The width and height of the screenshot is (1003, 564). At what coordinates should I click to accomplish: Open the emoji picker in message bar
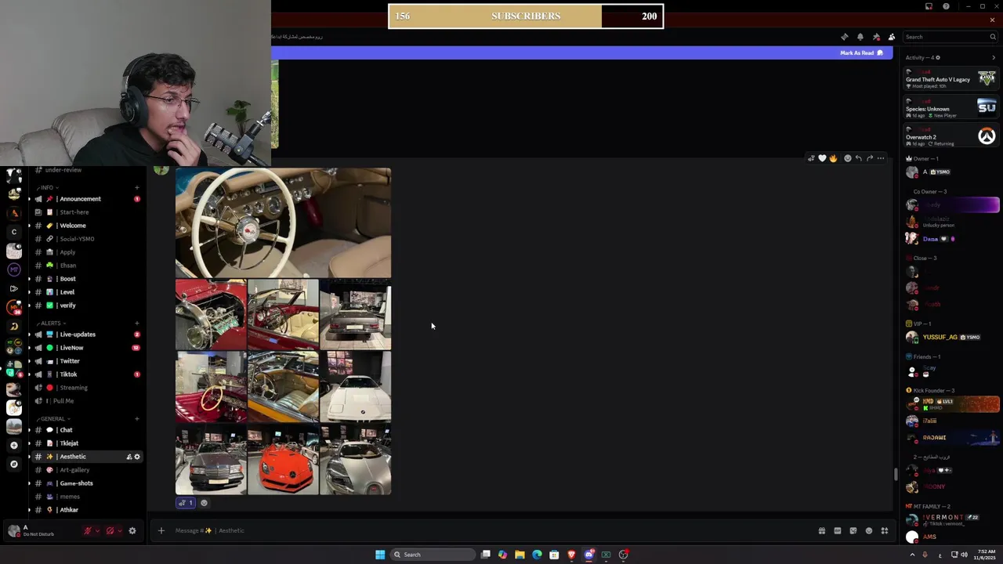(868, 530)
